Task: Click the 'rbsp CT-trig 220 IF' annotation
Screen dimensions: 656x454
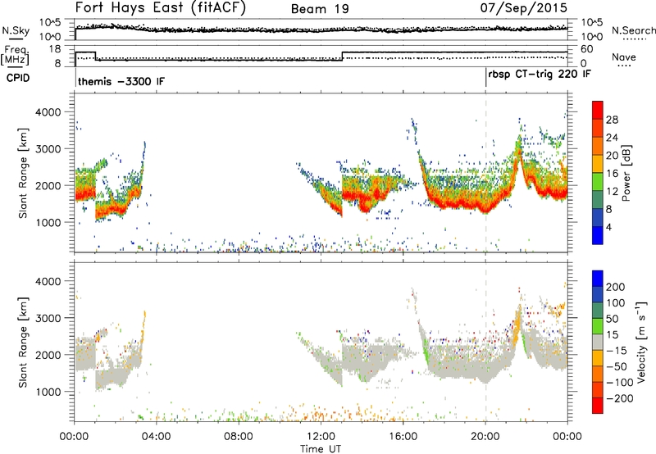Action: pos(540,74)
